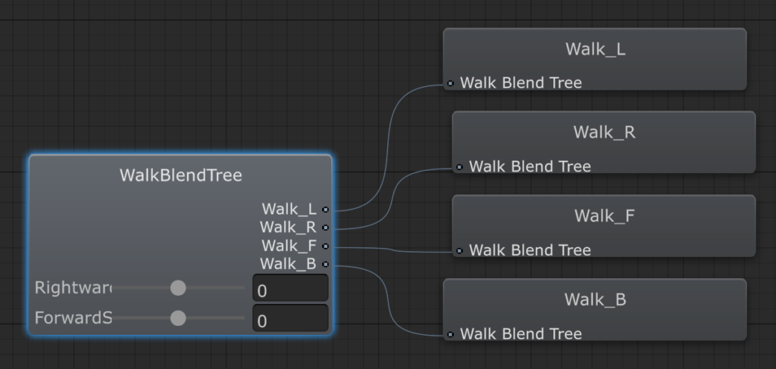Viewport: 776px width, 369px height.
Task: Click the input port of Walk_B node
Action: pyautogui.click(x=450, y=333)
